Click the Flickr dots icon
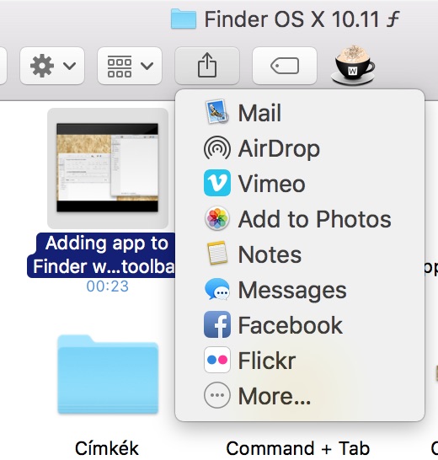 [217, 360]
